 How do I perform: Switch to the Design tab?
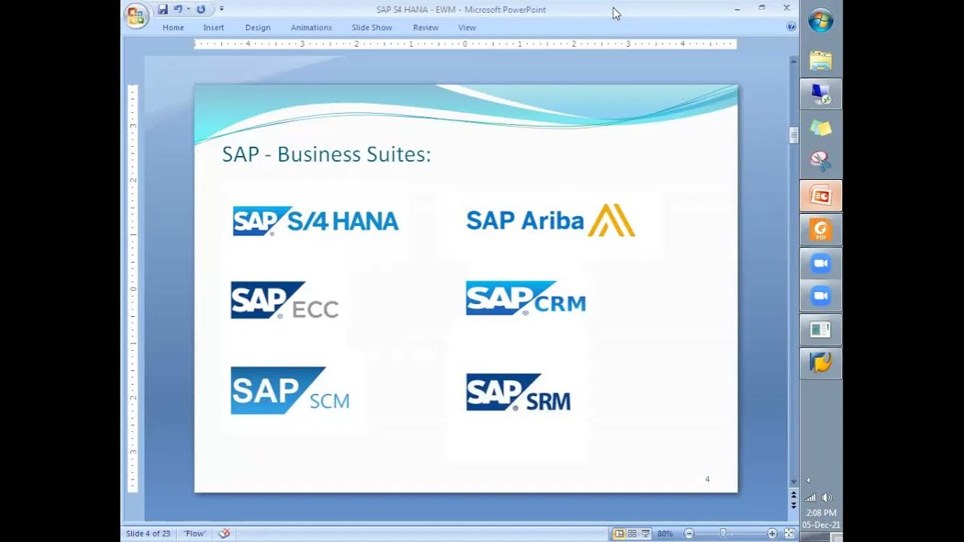258,27
